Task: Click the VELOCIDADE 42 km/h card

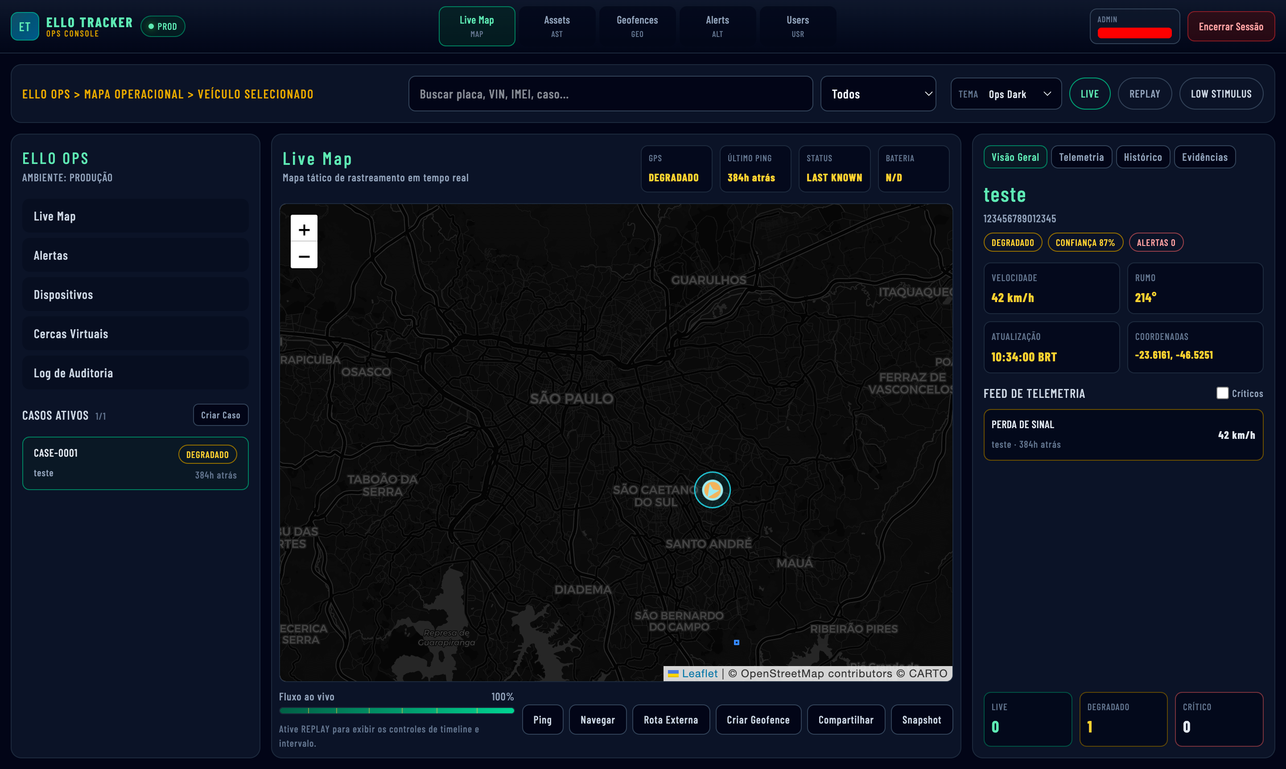Action: pos(1051,288)
